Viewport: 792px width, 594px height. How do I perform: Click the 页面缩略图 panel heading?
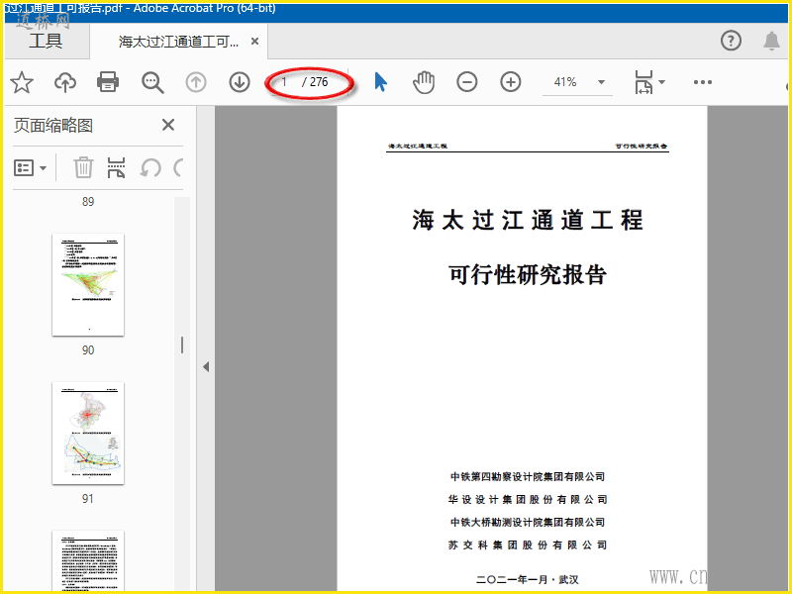(x=53, y=125)
